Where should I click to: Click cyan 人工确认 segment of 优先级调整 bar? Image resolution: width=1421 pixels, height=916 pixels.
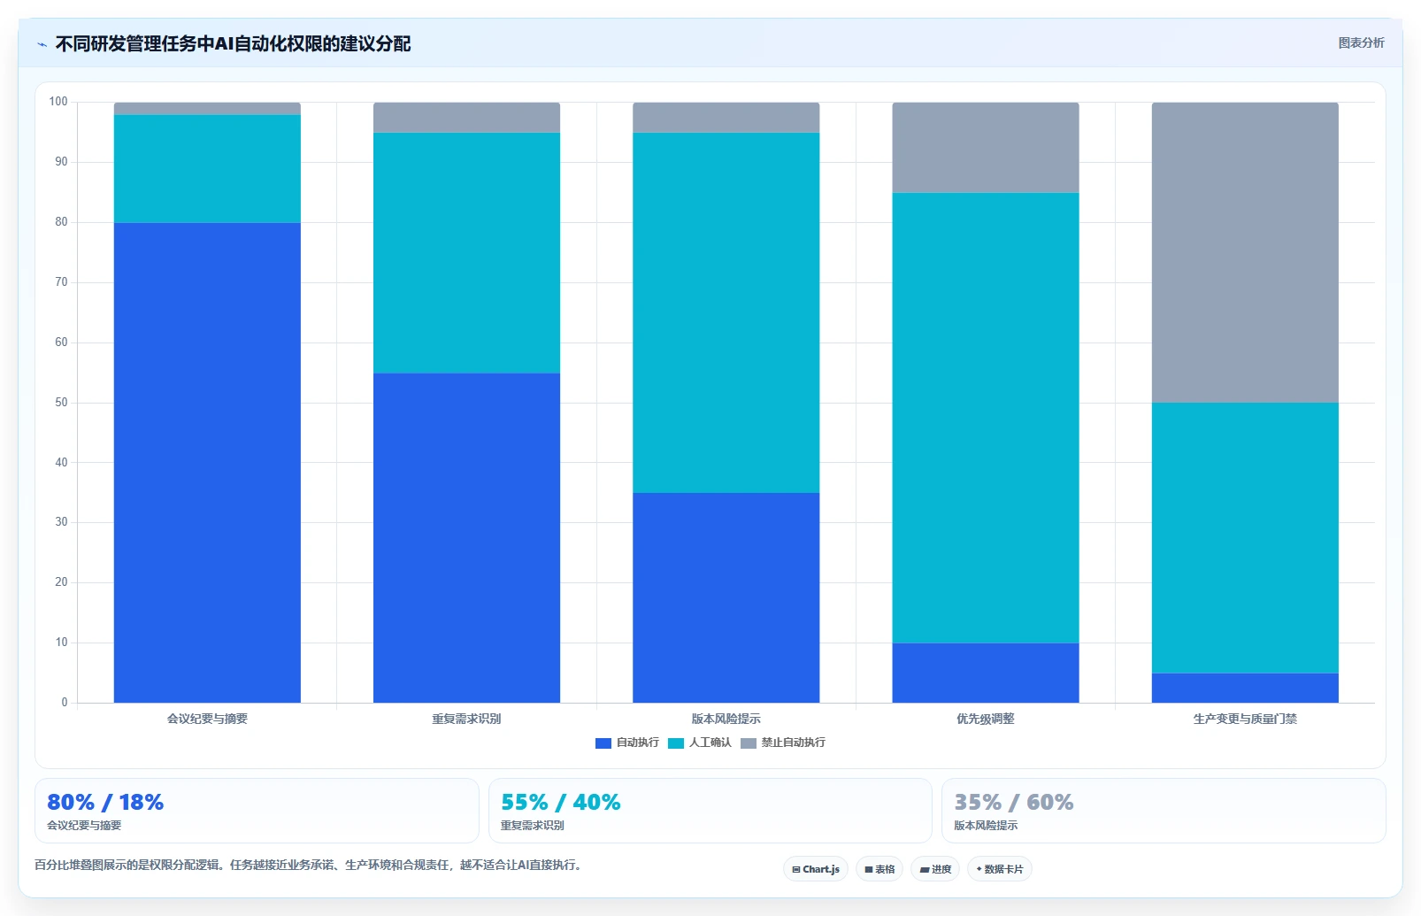986,418
